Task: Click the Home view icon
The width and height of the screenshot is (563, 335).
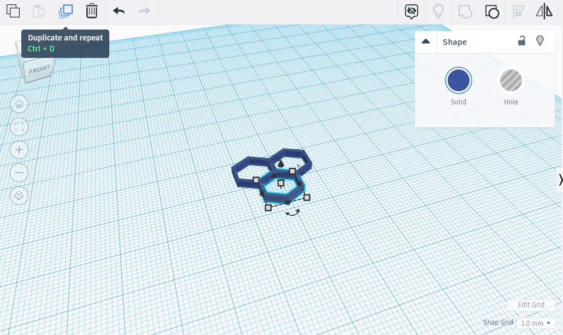Action: 19,104
